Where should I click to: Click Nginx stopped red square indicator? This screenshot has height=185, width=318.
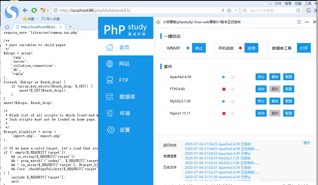pyautogui.click(x=224, y=113)
